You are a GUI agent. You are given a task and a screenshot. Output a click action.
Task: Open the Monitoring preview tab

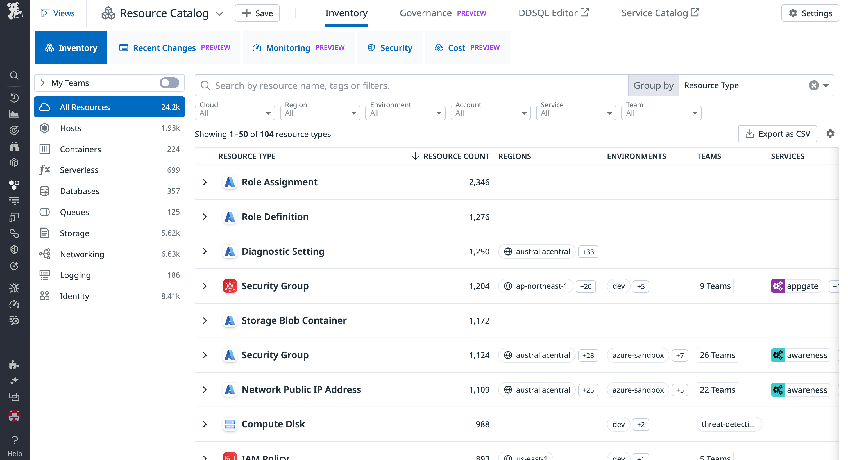click(x=288, y=47)
